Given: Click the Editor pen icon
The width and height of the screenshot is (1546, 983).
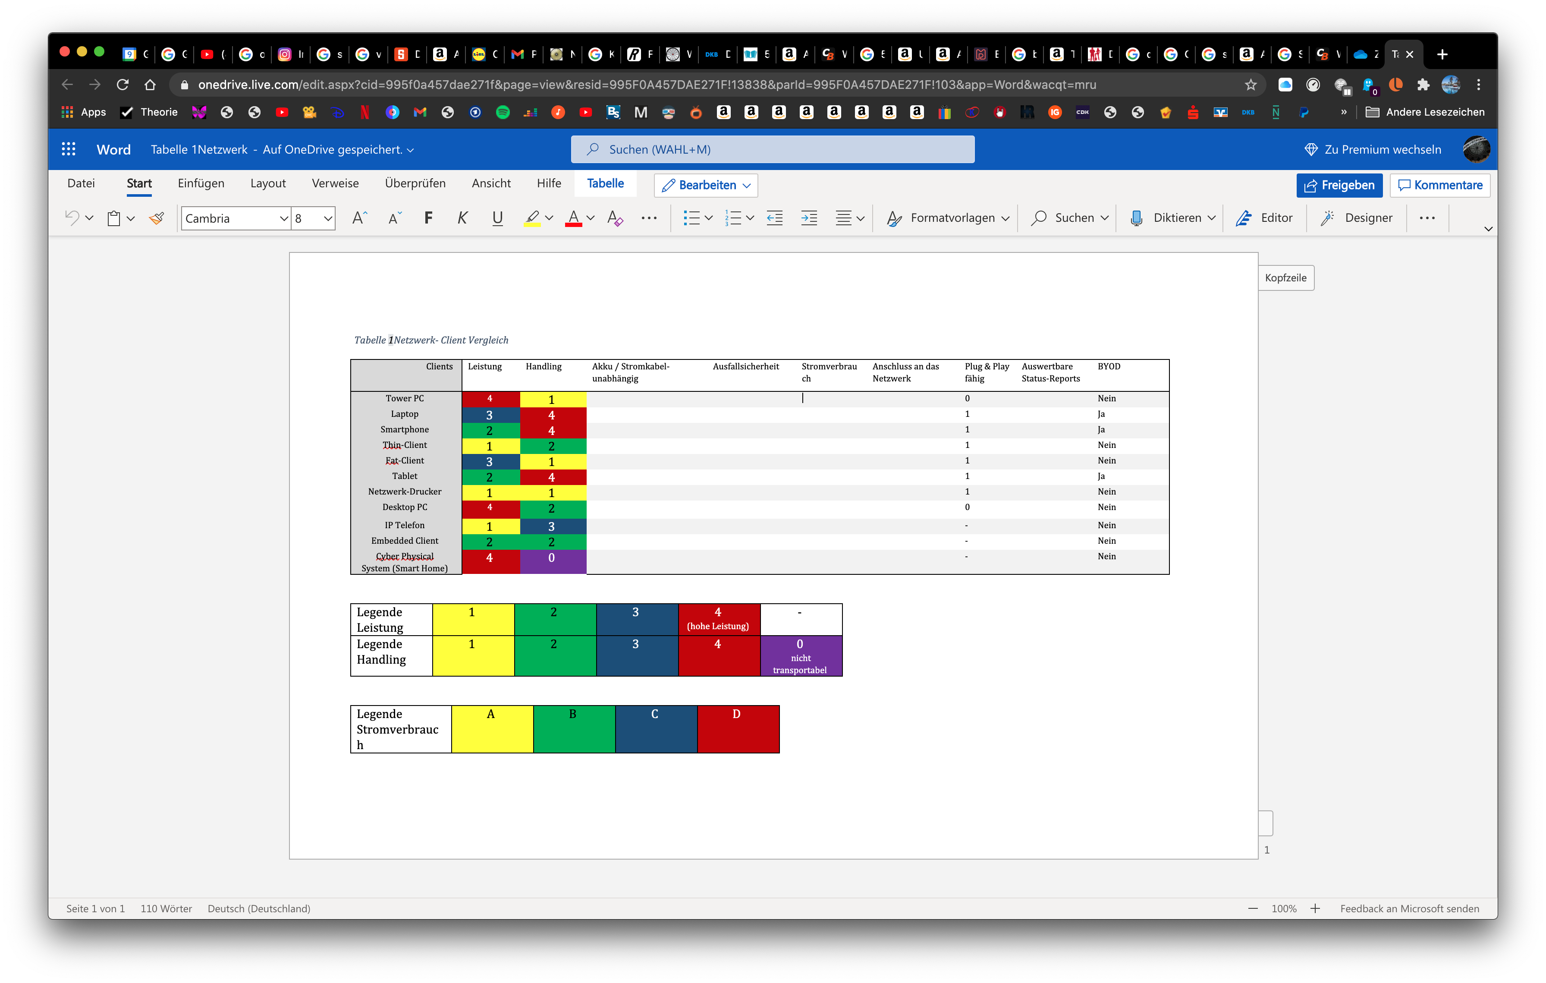Looking at the screenshot, I should pos(1244,218).
